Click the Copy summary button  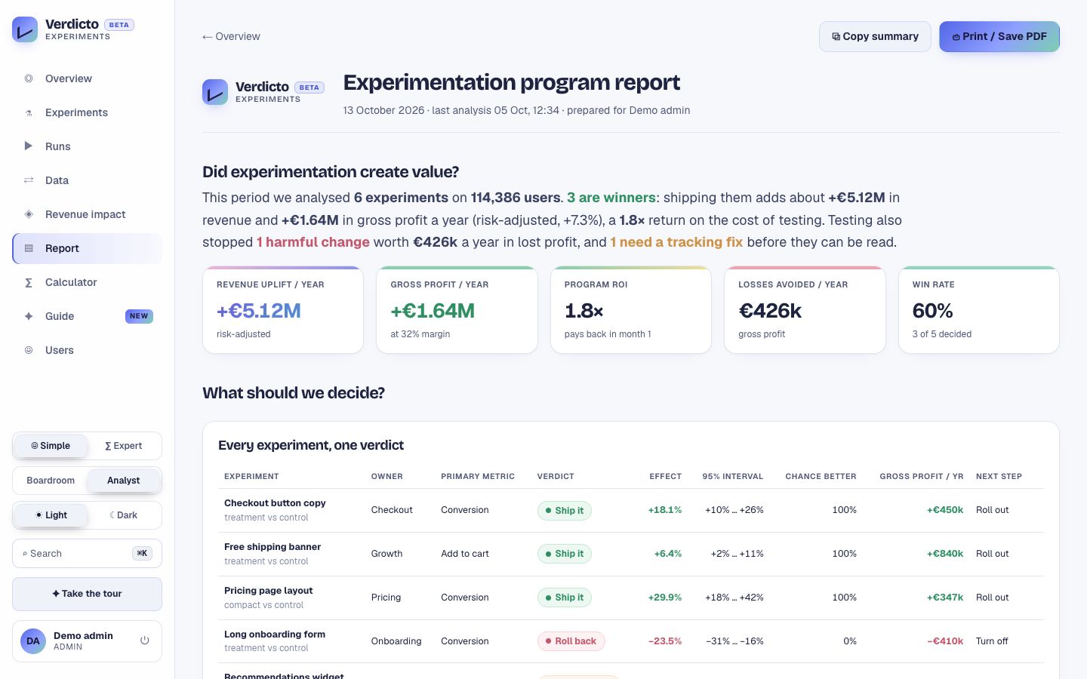875,36
